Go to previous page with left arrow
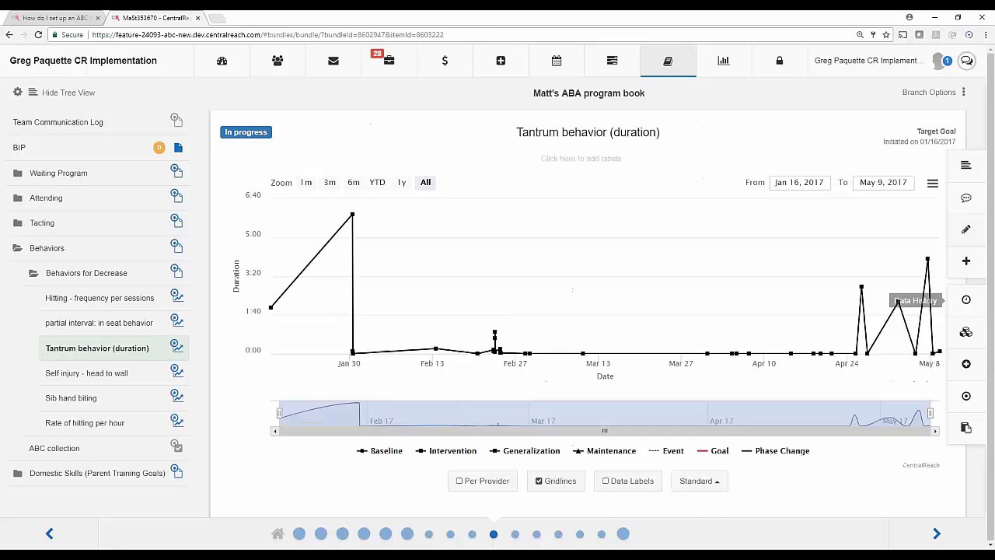 pyautogui.click(x=49, y=534)
